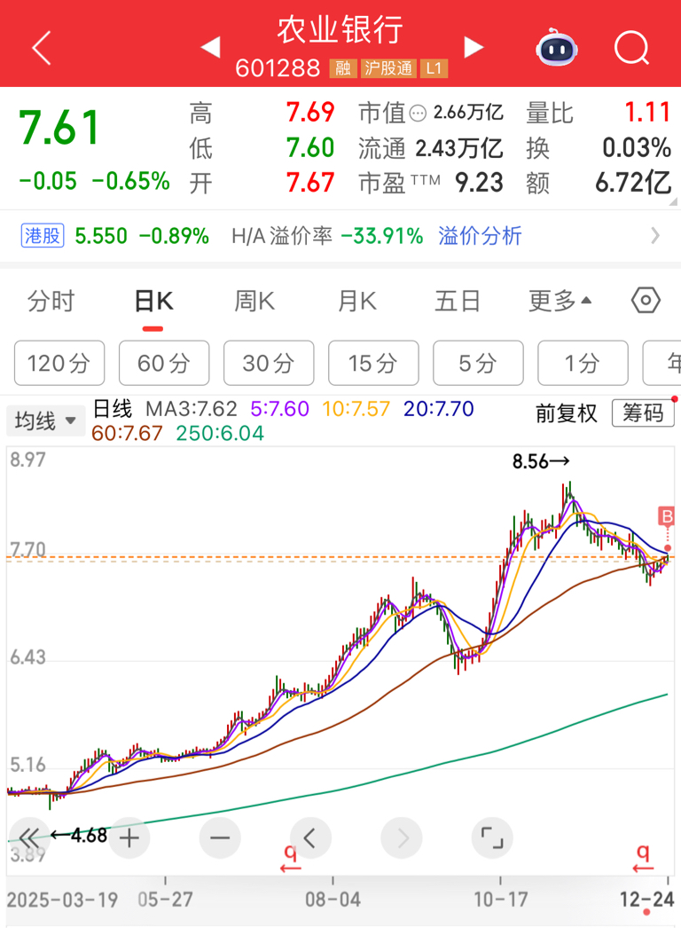Tap the 2025-03-19 start date label

click(x=62, y=900)
